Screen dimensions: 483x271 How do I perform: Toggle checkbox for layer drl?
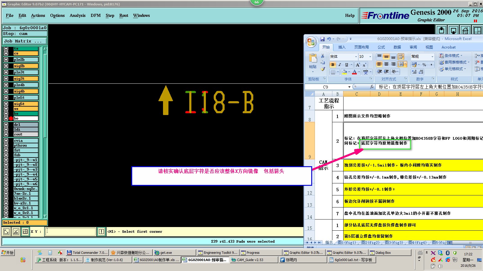6,125
